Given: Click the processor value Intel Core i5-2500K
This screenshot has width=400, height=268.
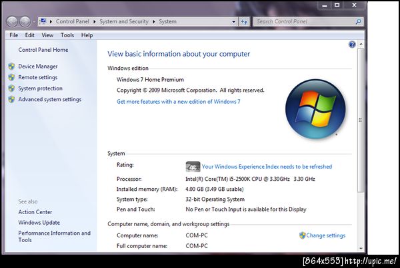Looking at the screenshot, I should pyautogui.click(x=250, y=179).
